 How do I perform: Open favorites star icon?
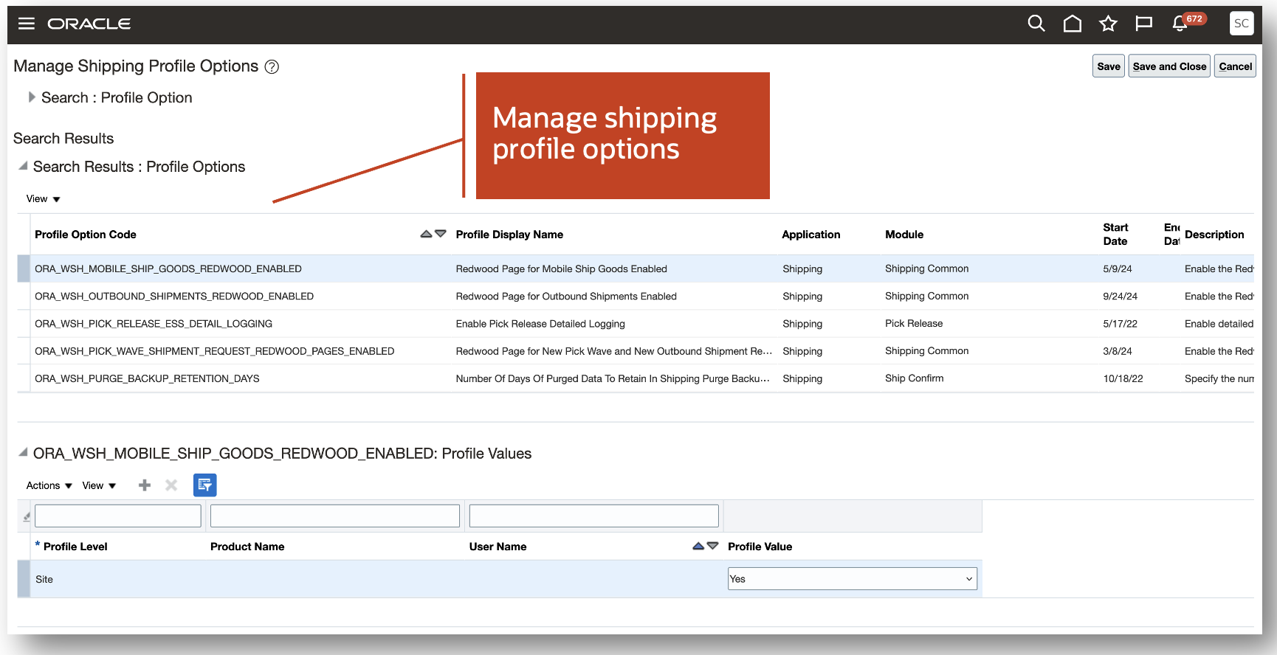tap(1108, 24)
